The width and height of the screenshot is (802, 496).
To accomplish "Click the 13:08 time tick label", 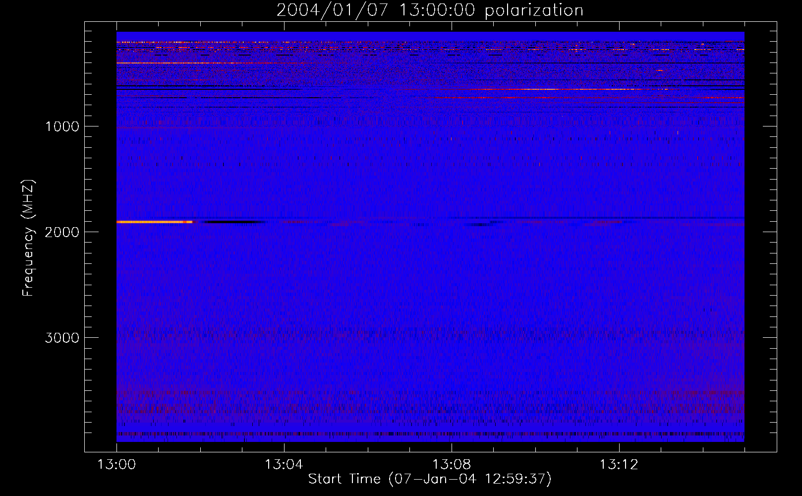I will 451,464.
